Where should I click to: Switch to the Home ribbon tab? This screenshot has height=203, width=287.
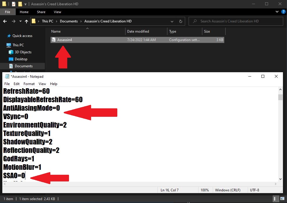pos(24,12)
